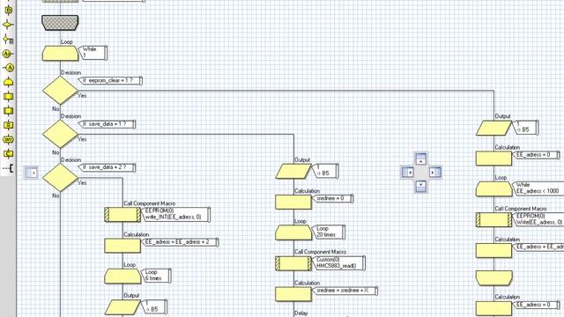Click the 'Loop 20 times' label

[329, 232]
